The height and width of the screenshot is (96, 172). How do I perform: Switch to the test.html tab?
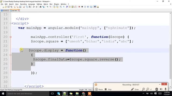pyautogui.click(x=14, y=11)
